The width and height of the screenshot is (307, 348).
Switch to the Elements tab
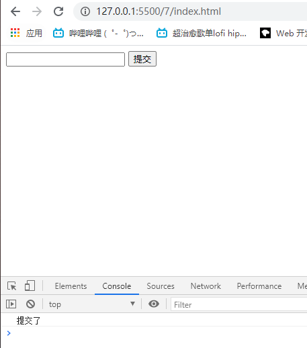[71, 286]
